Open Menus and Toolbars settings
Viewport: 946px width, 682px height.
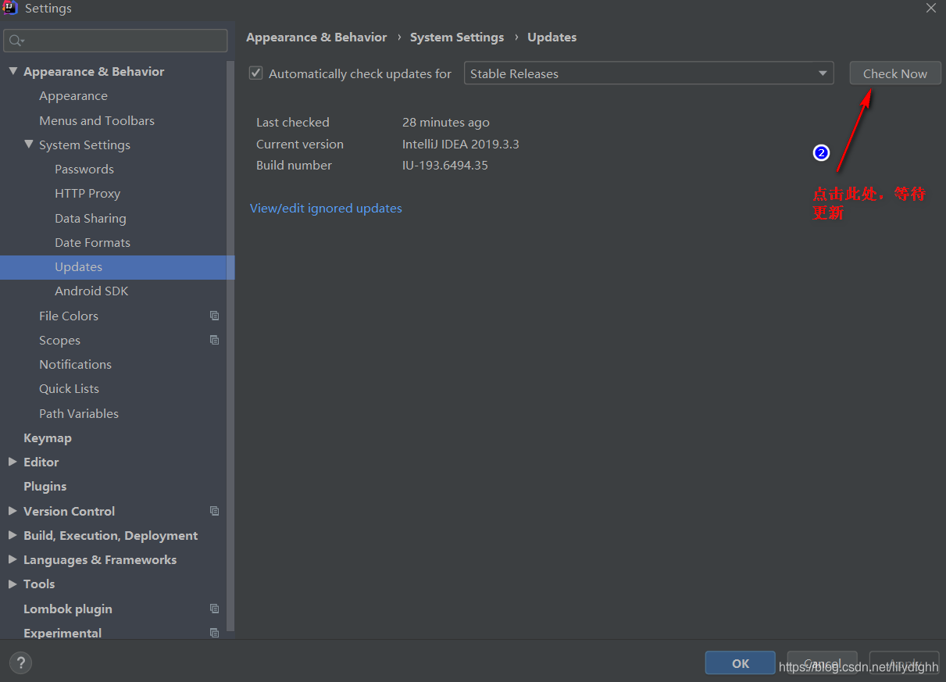(97, 120)
